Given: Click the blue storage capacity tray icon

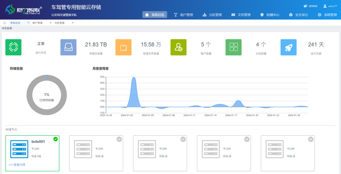Looking at the screenshot, I should 69,47.
